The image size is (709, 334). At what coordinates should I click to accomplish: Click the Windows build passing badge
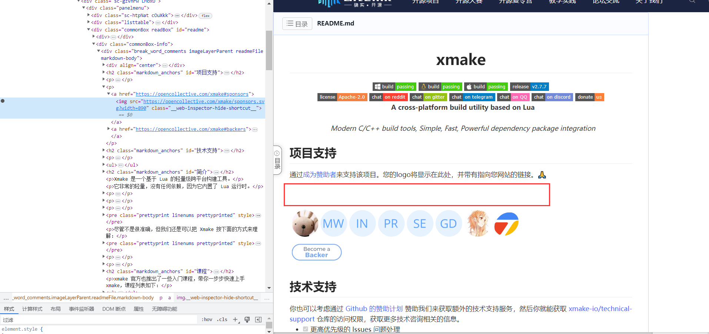(394, 87)
